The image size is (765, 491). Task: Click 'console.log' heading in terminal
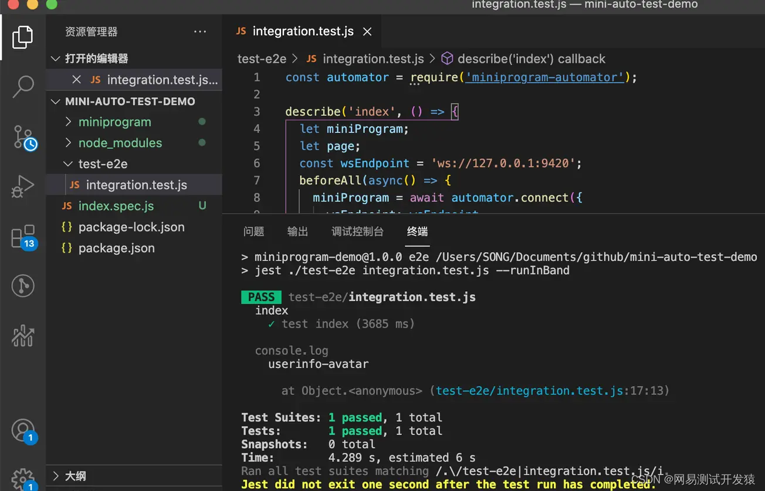pyautogui.click(x=292, y=351)
